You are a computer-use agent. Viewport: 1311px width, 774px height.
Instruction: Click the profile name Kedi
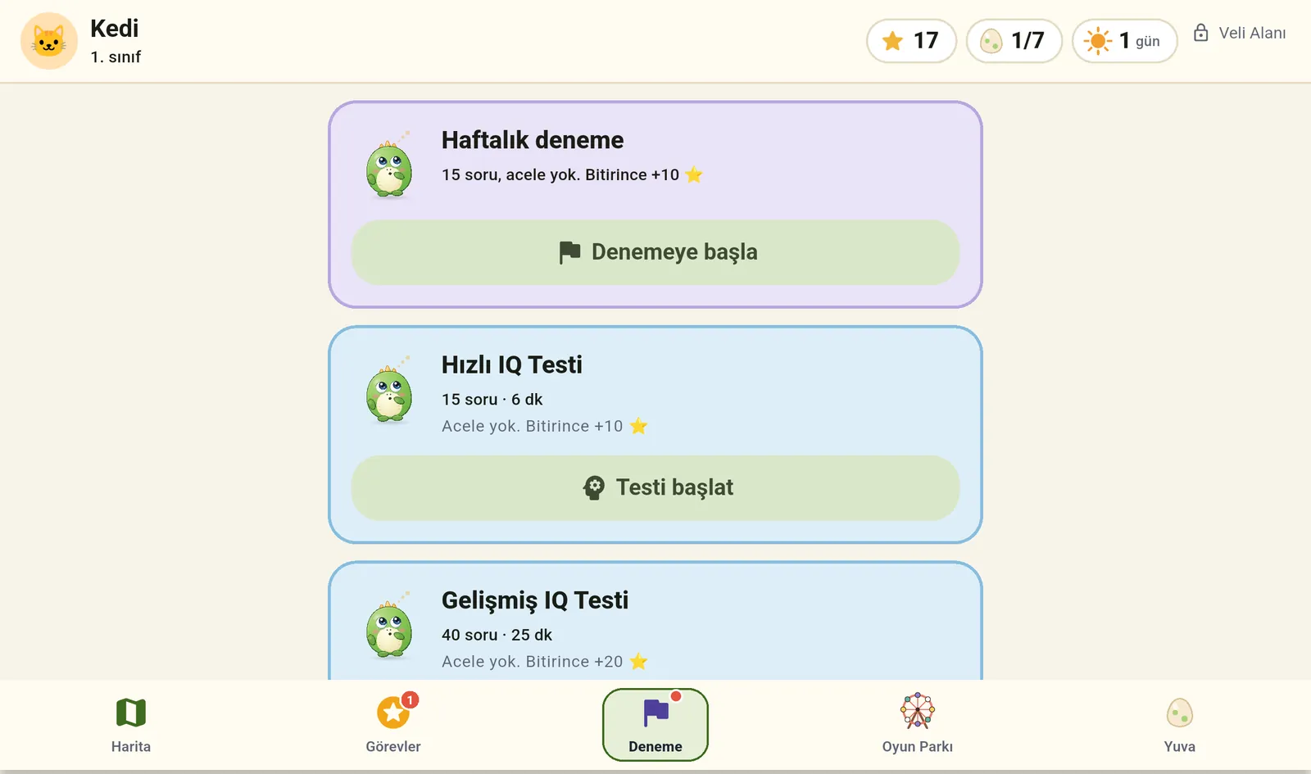(x=115, y=29)
